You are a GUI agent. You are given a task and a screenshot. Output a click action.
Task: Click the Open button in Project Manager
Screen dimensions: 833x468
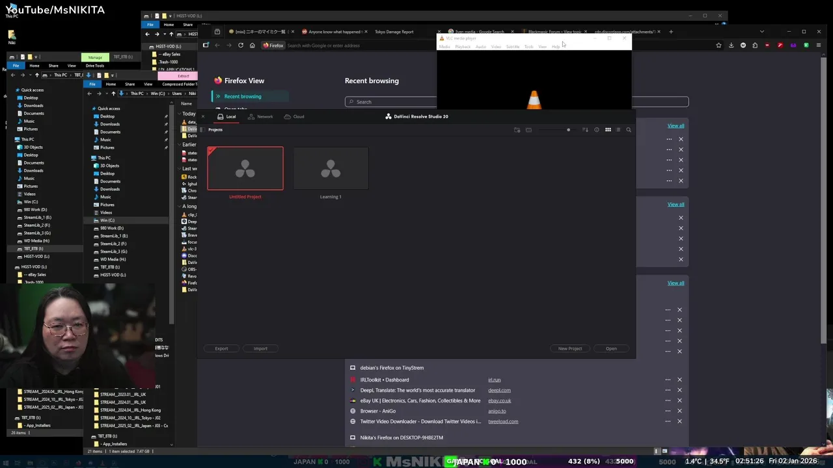click(611, 348)
